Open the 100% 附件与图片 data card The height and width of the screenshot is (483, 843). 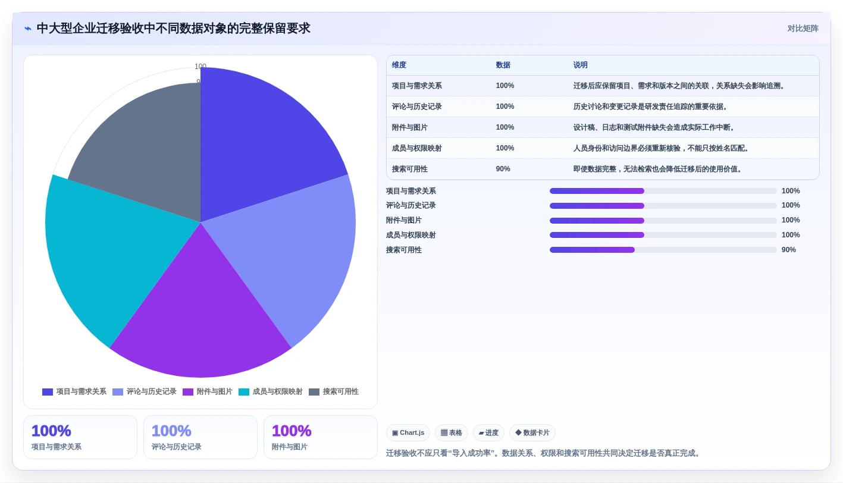(x=321, y=437)
